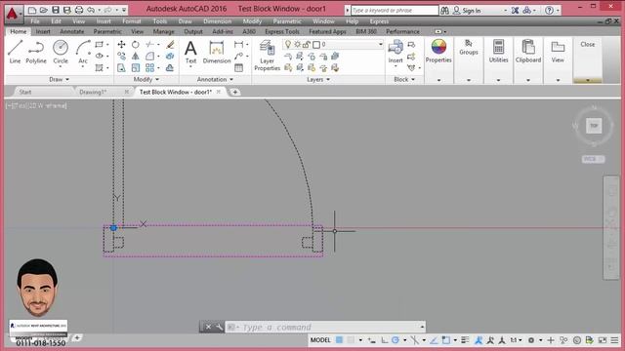
Task: Open the Groups panel
Action: coord(469,47)
